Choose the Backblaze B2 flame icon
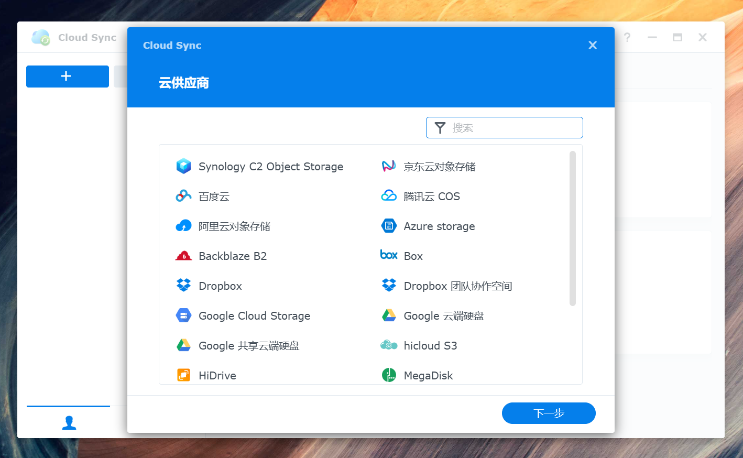This screenshot has width=743, height=458. [x=183, y=256]
